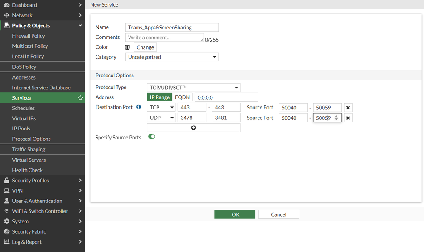Click the Log & Report chart icon
This screenshot has width=424, height=252.
(7, 242)
